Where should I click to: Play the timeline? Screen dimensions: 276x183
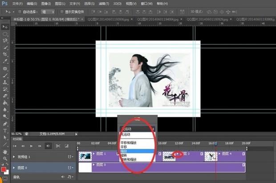[x=31, y=146]
